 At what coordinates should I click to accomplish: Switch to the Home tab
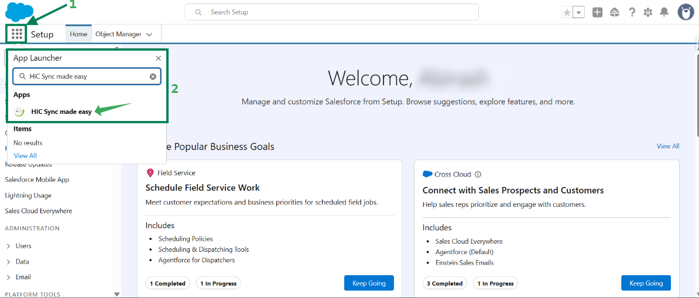pyautogui.click(x=78, y=34)
